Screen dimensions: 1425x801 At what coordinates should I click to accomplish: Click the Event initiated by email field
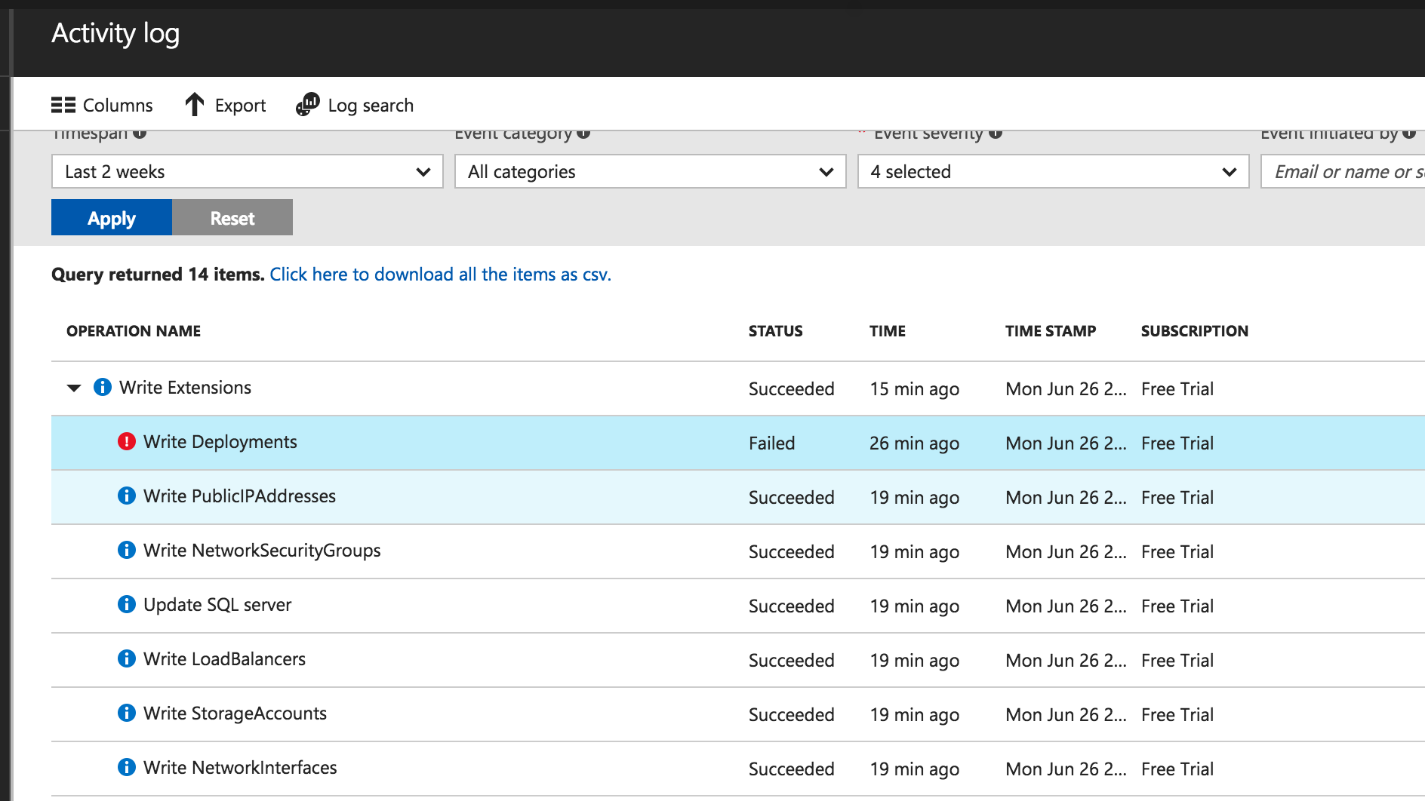1351,171
